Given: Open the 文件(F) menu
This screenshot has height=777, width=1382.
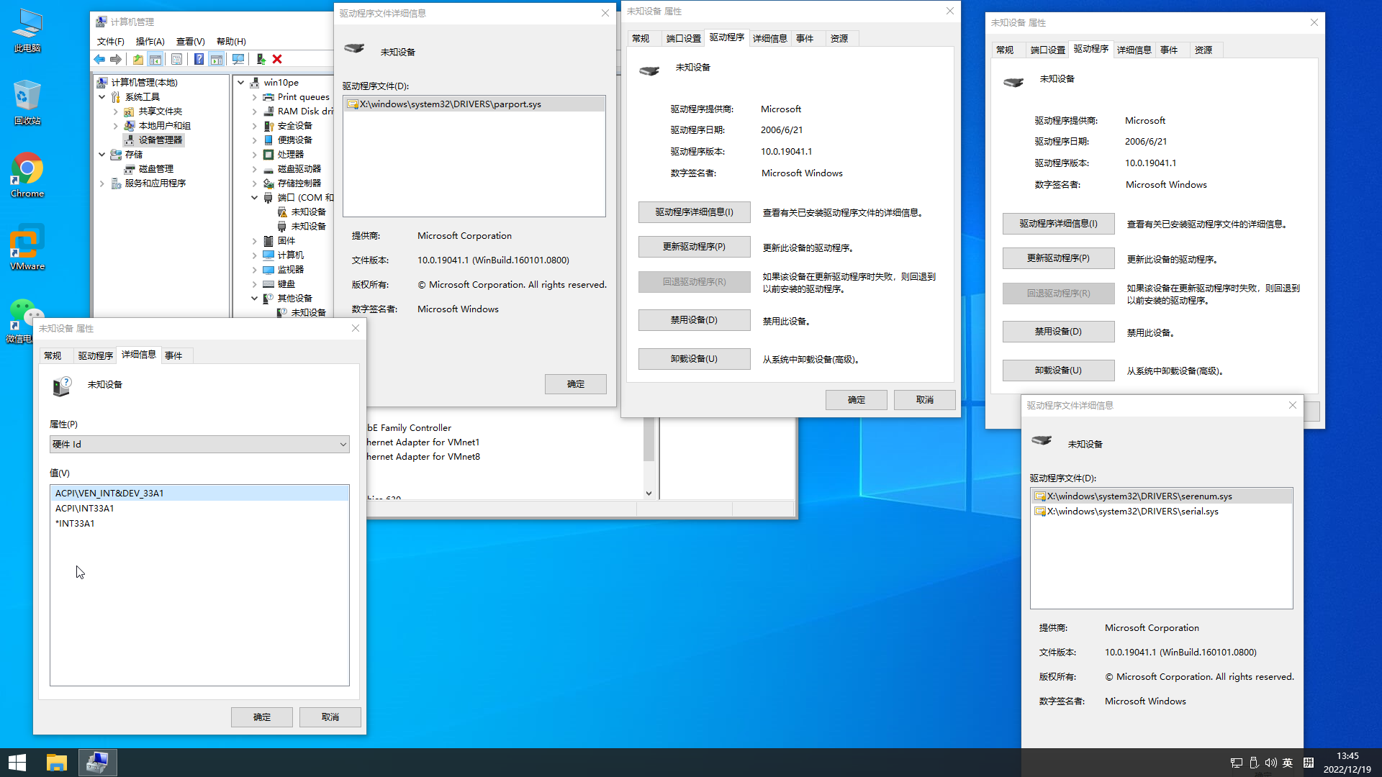Looking at the screenshot, I should point(110,41).
